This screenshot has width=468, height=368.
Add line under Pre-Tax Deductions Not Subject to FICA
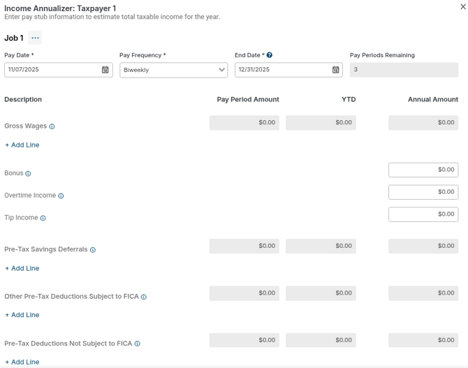pos(22,362)
